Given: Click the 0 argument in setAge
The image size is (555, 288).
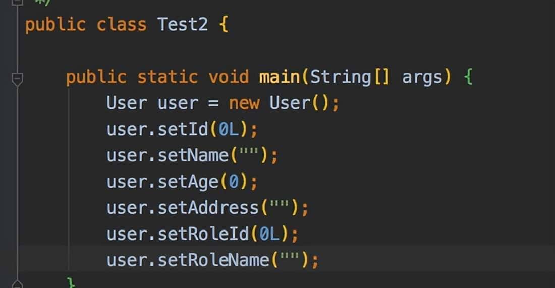Looking at the screenshot, I should pyautogui.click(x=234, y=182).
